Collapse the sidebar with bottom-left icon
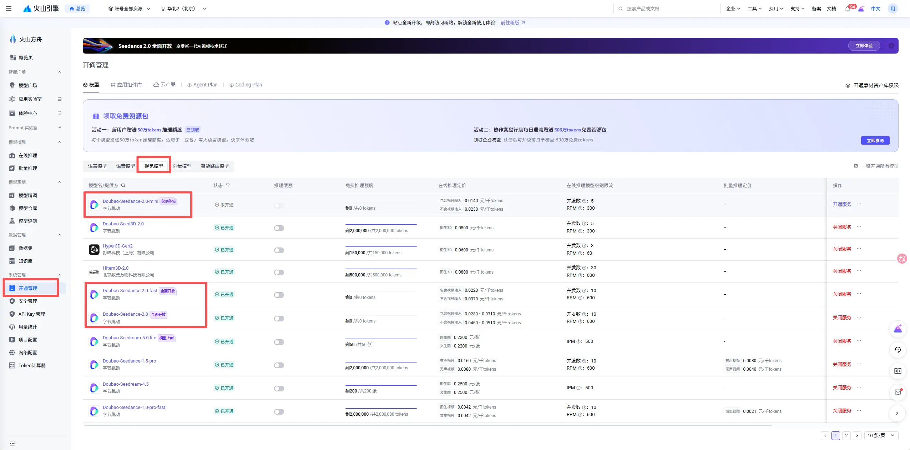910x450 pixels. coord(12,444)
